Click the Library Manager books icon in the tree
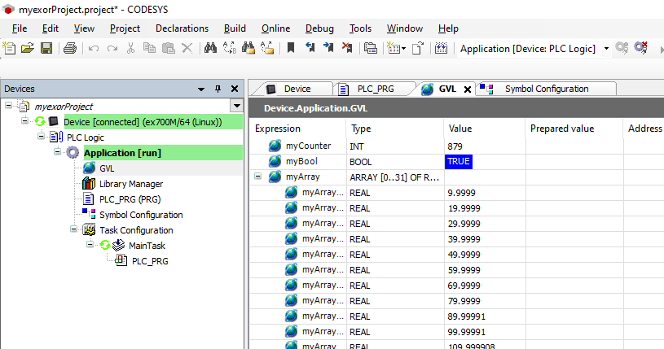This screenshot has width=664, height=349. click(89, 184)
